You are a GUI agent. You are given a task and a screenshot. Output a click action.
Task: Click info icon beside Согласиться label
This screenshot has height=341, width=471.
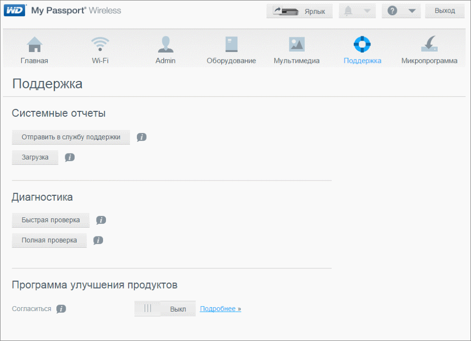click(x=61, y=309)
